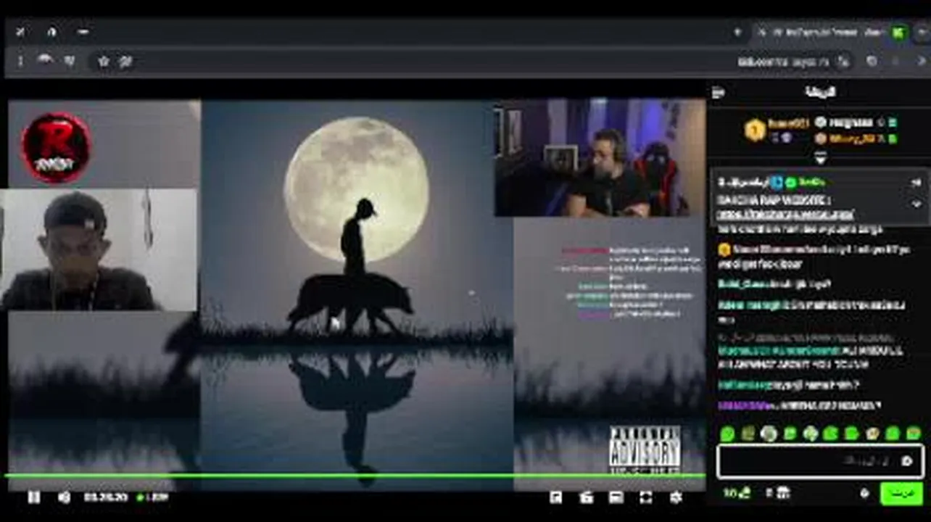The height and width of the screenshot is (522, 931).
Task: Open the browser menu three dots
Action: 20,62
